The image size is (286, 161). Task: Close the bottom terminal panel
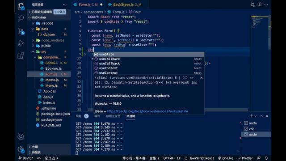[x=267, y=116]
